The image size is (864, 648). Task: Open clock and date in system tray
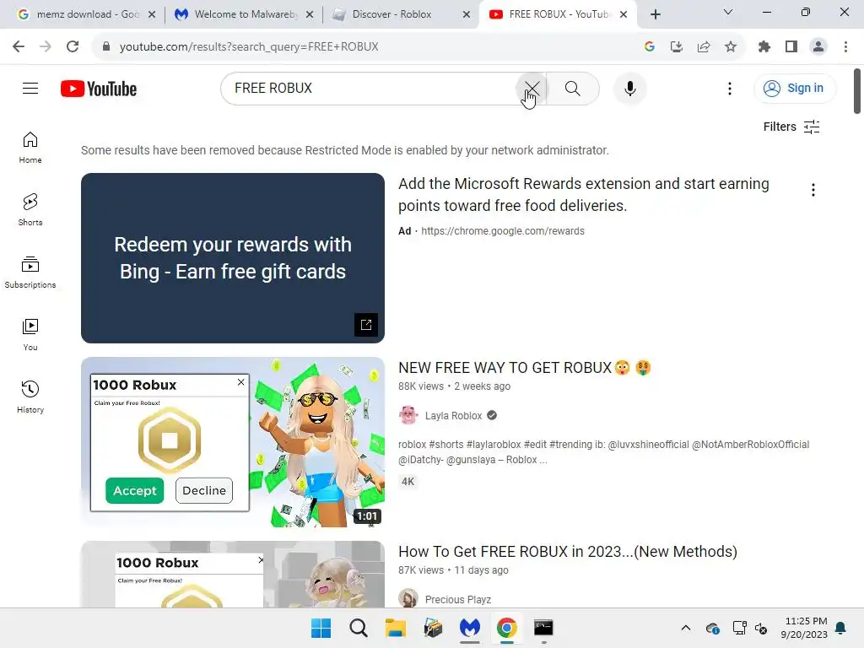(804, 628)
